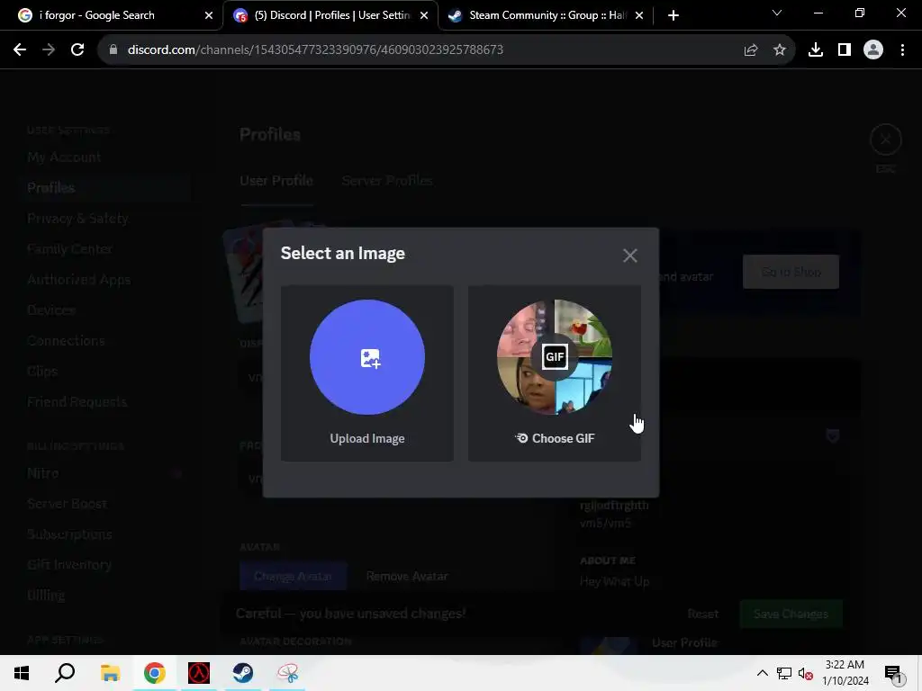This screenshot has height=691, width=922.
Task: Click the green Save Changes button
Action: (x=791, y=614)
